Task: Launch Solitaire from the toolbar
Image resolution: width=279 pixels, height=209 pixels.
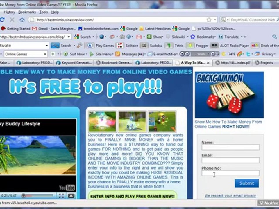Action: click(x=127, y=46)
